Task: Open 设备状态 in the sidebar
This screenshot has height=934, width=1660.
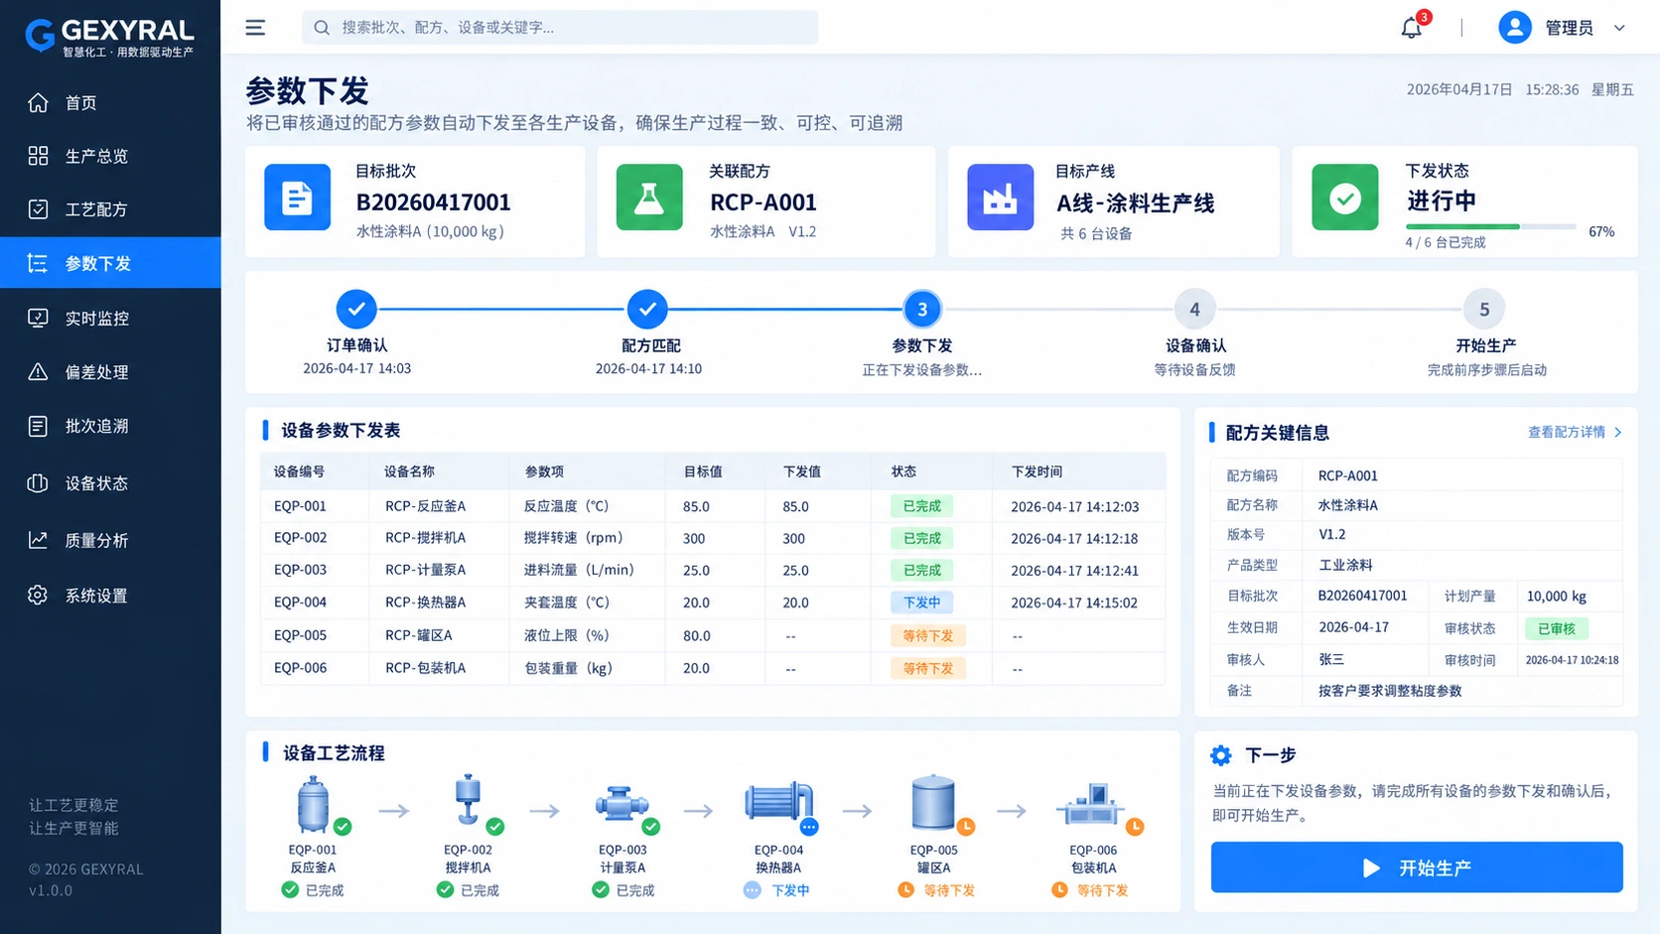Action: pos(110,483)
